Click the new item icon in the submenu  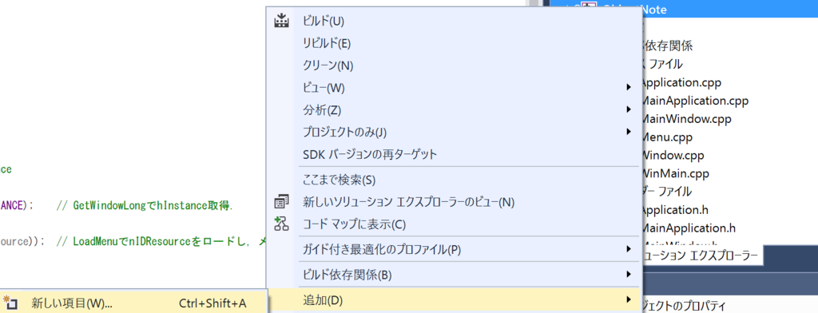[11, 303]
